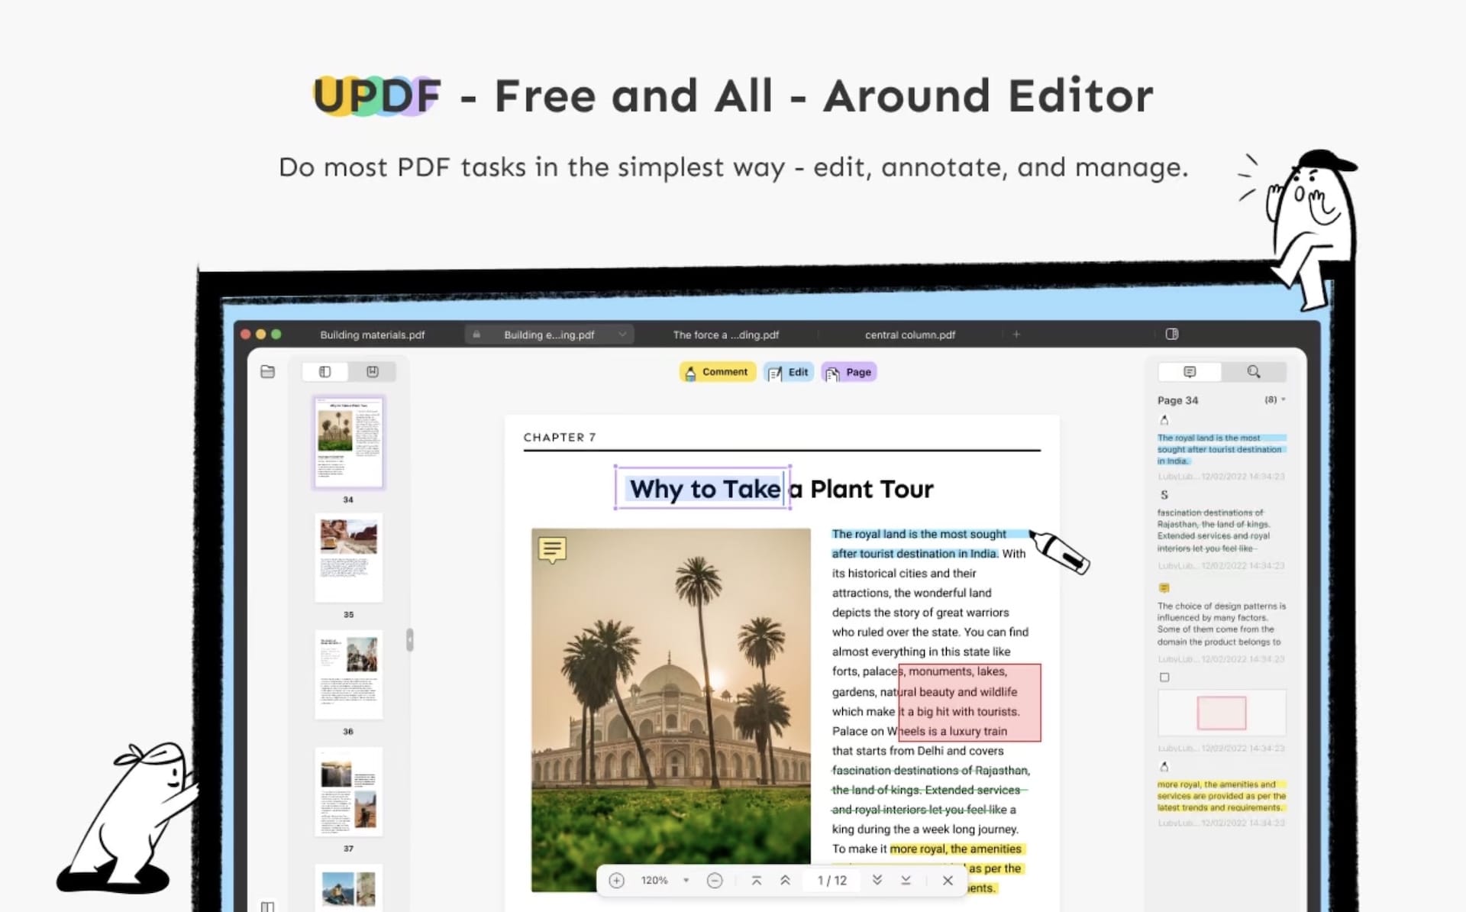The height and width of the screenshot is (912, 1466).
Task: Expand the Page 34 comment count dropdown
Action: tap(1283, 399)
